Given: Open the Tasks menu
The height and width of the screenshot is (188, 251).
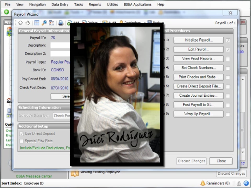Looking at the screenshot, I should coord(78,4).
